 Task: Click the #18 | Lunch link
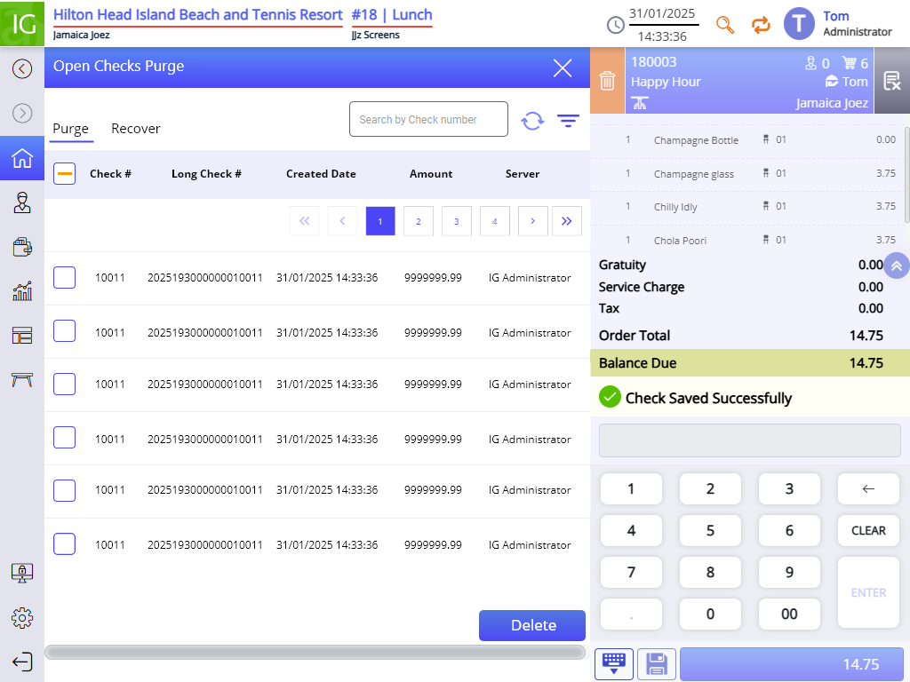[392, 15]
